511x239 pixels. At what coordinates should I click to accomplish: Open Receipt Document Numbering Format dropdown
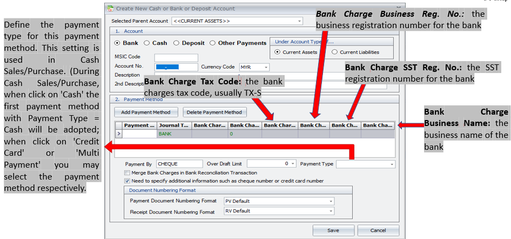330,211
